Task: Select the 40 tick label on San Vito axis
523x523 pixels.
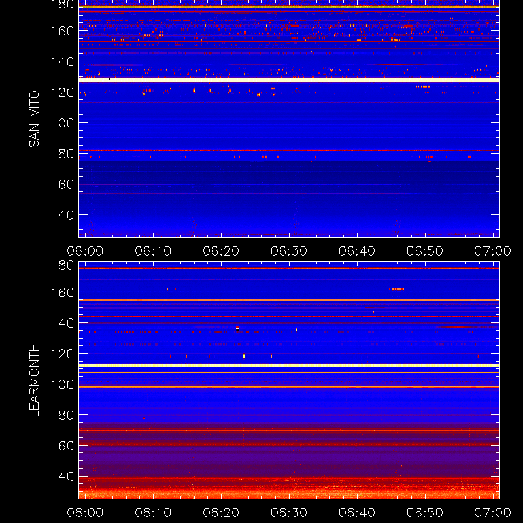Action: coord(67,215)
